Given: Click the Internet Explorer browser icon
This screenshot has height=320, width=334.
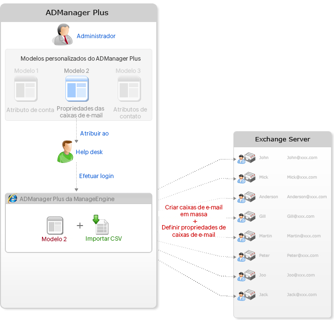Looking at the screenshot, I should pyautogui.click(x=13, y=199).
